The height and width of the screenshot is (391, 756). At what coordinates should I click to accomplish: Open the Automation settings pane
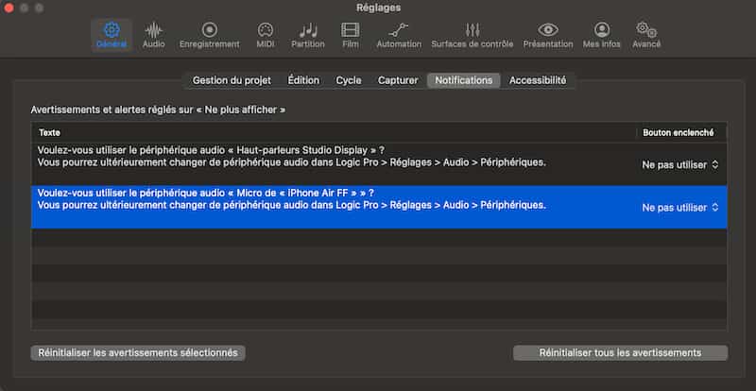[x=399, y=35]
